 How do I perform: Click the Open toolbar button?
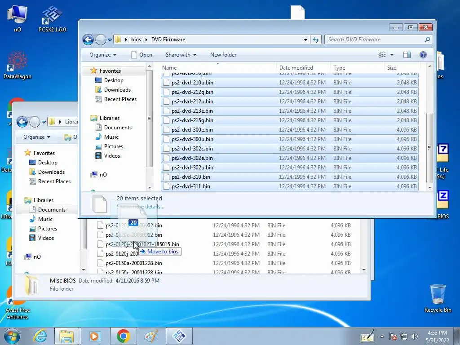[142, 55]
